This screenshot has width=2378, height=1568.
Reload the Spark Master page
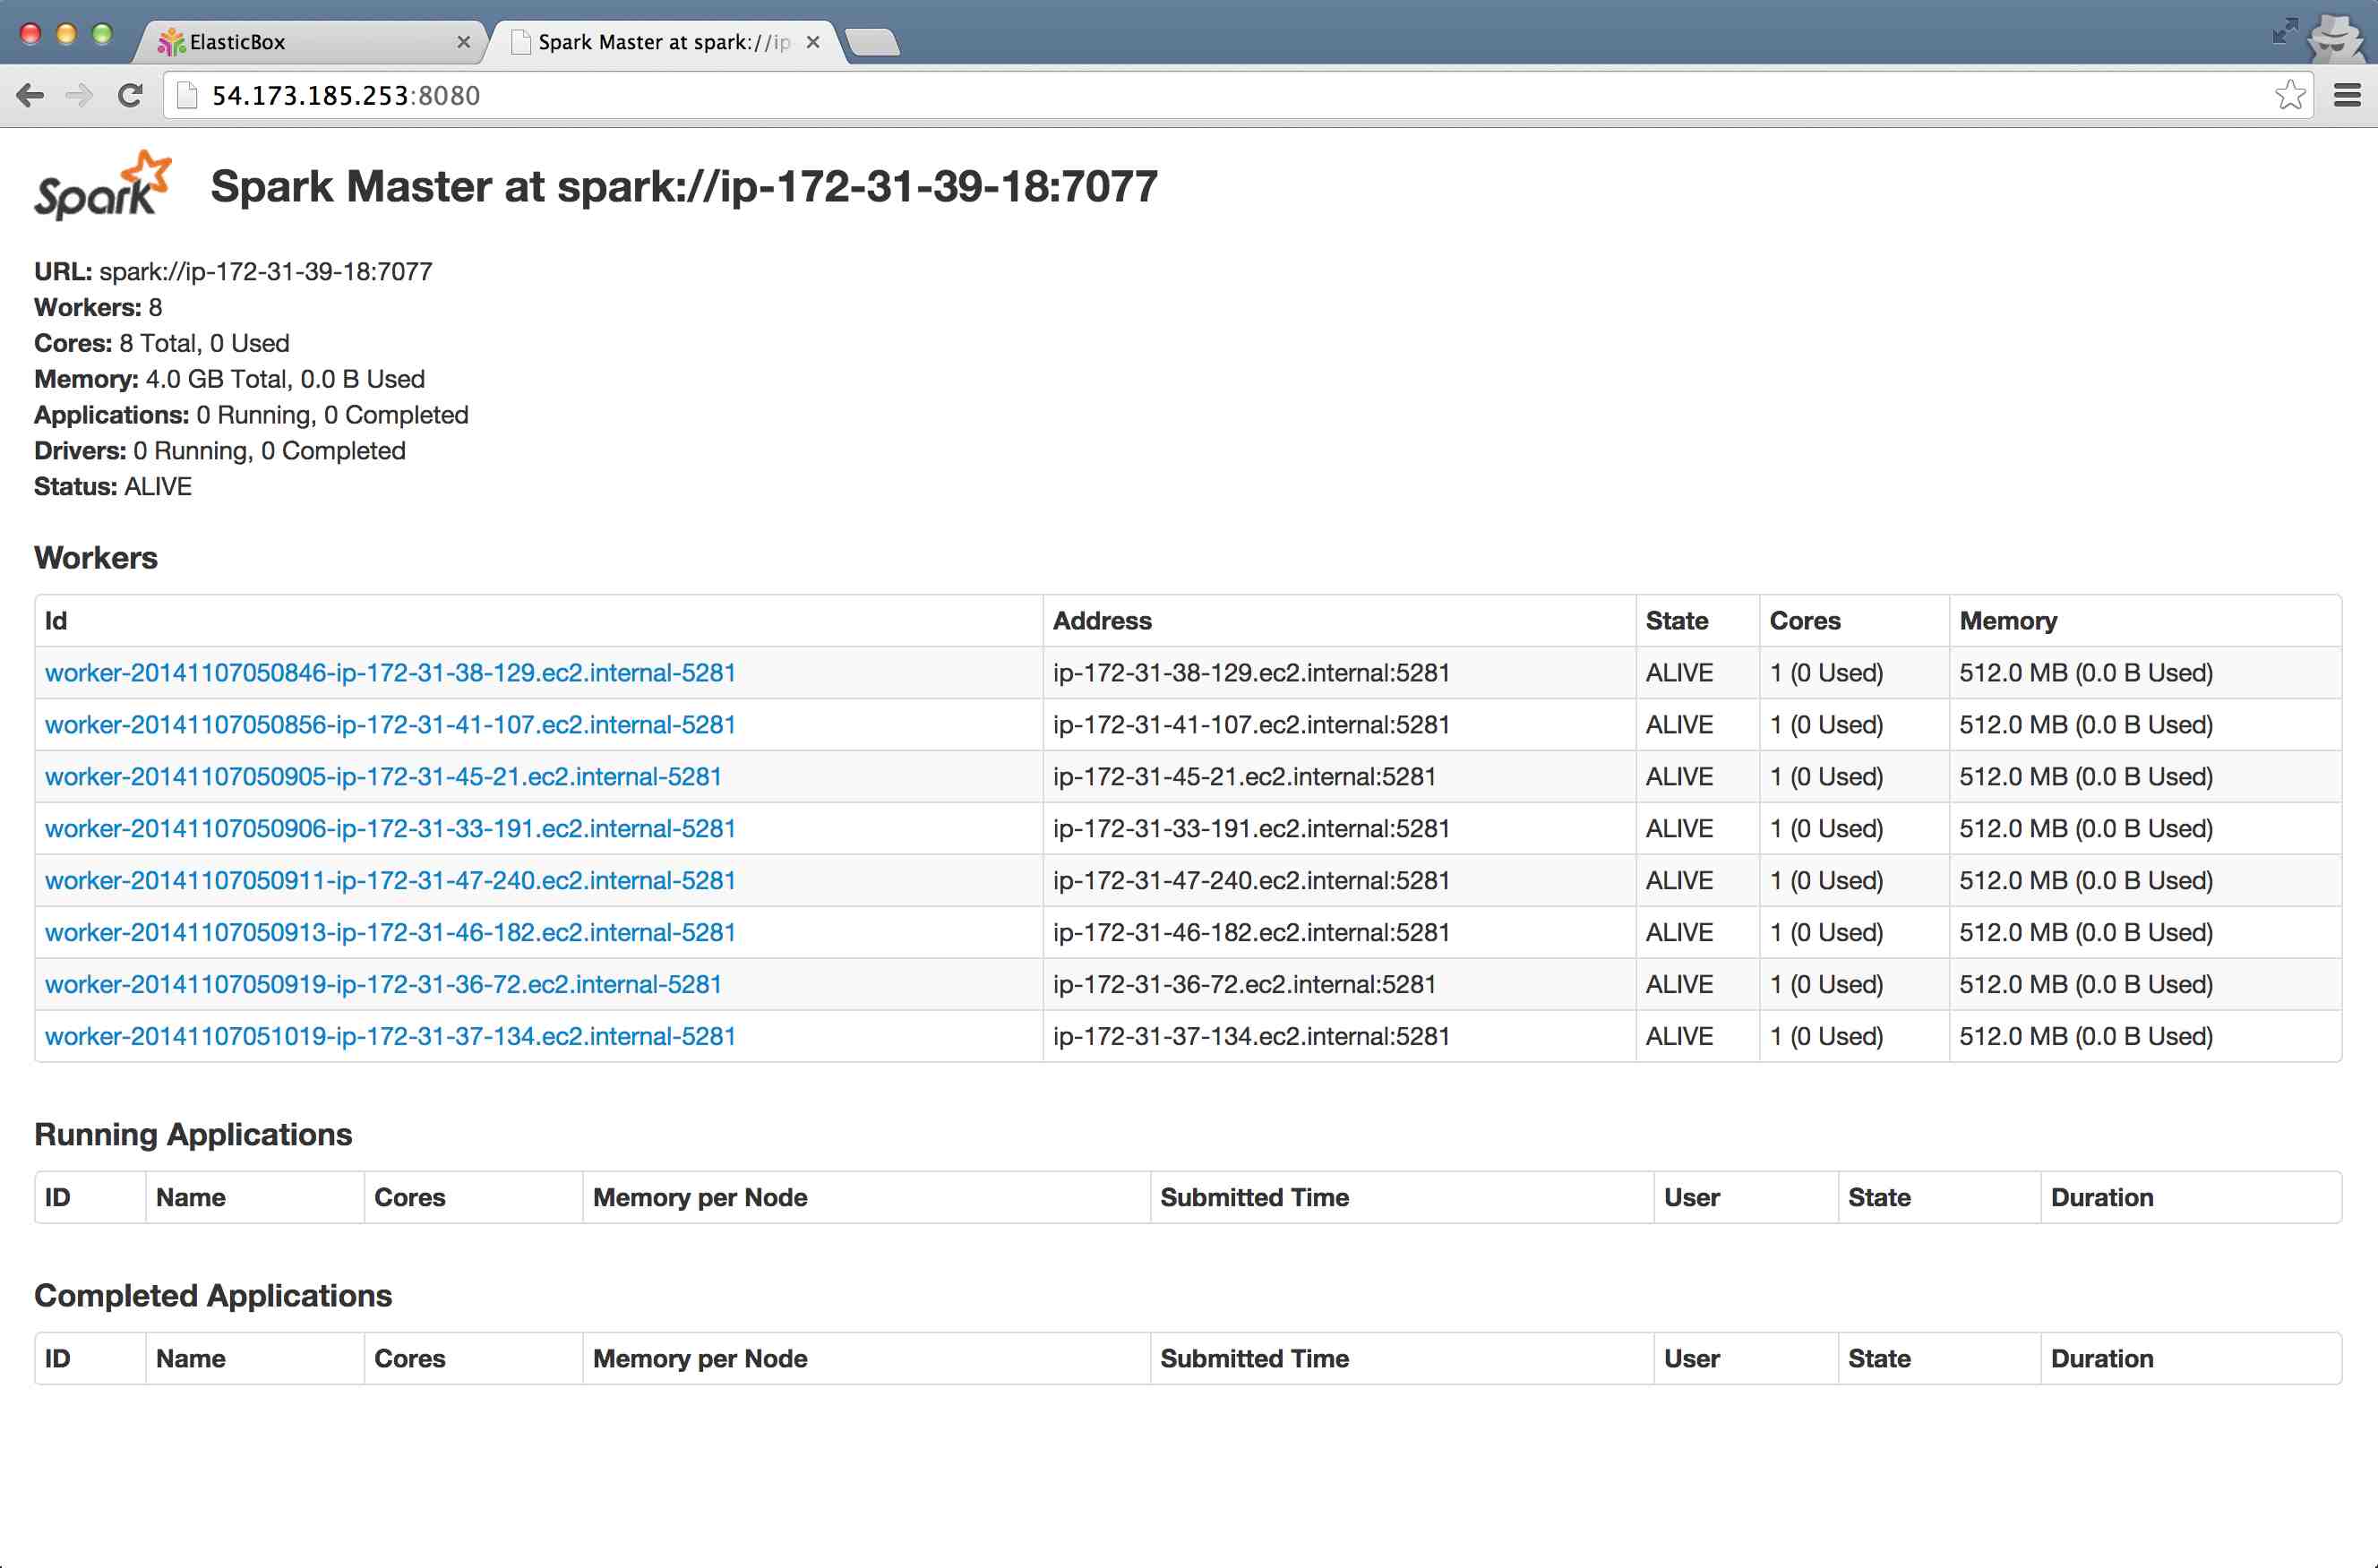(130, 96)
